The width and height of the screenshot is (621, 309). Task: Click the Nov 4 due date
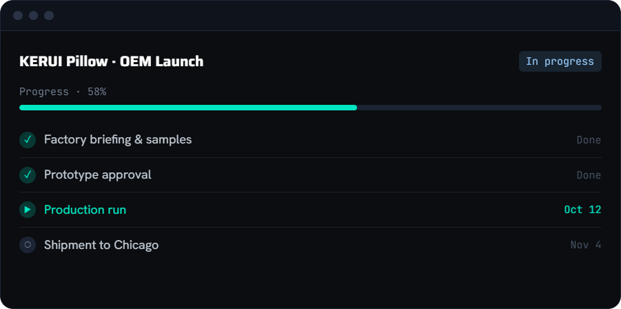(586, 245)
